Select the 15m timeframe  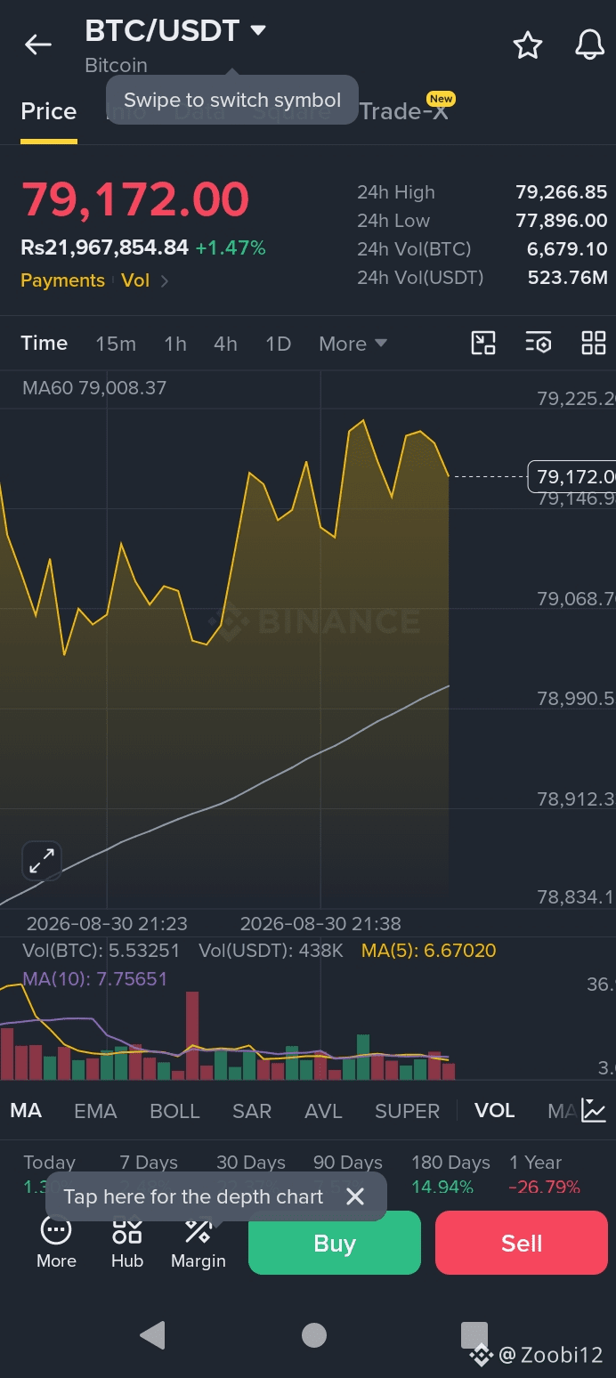116,344
